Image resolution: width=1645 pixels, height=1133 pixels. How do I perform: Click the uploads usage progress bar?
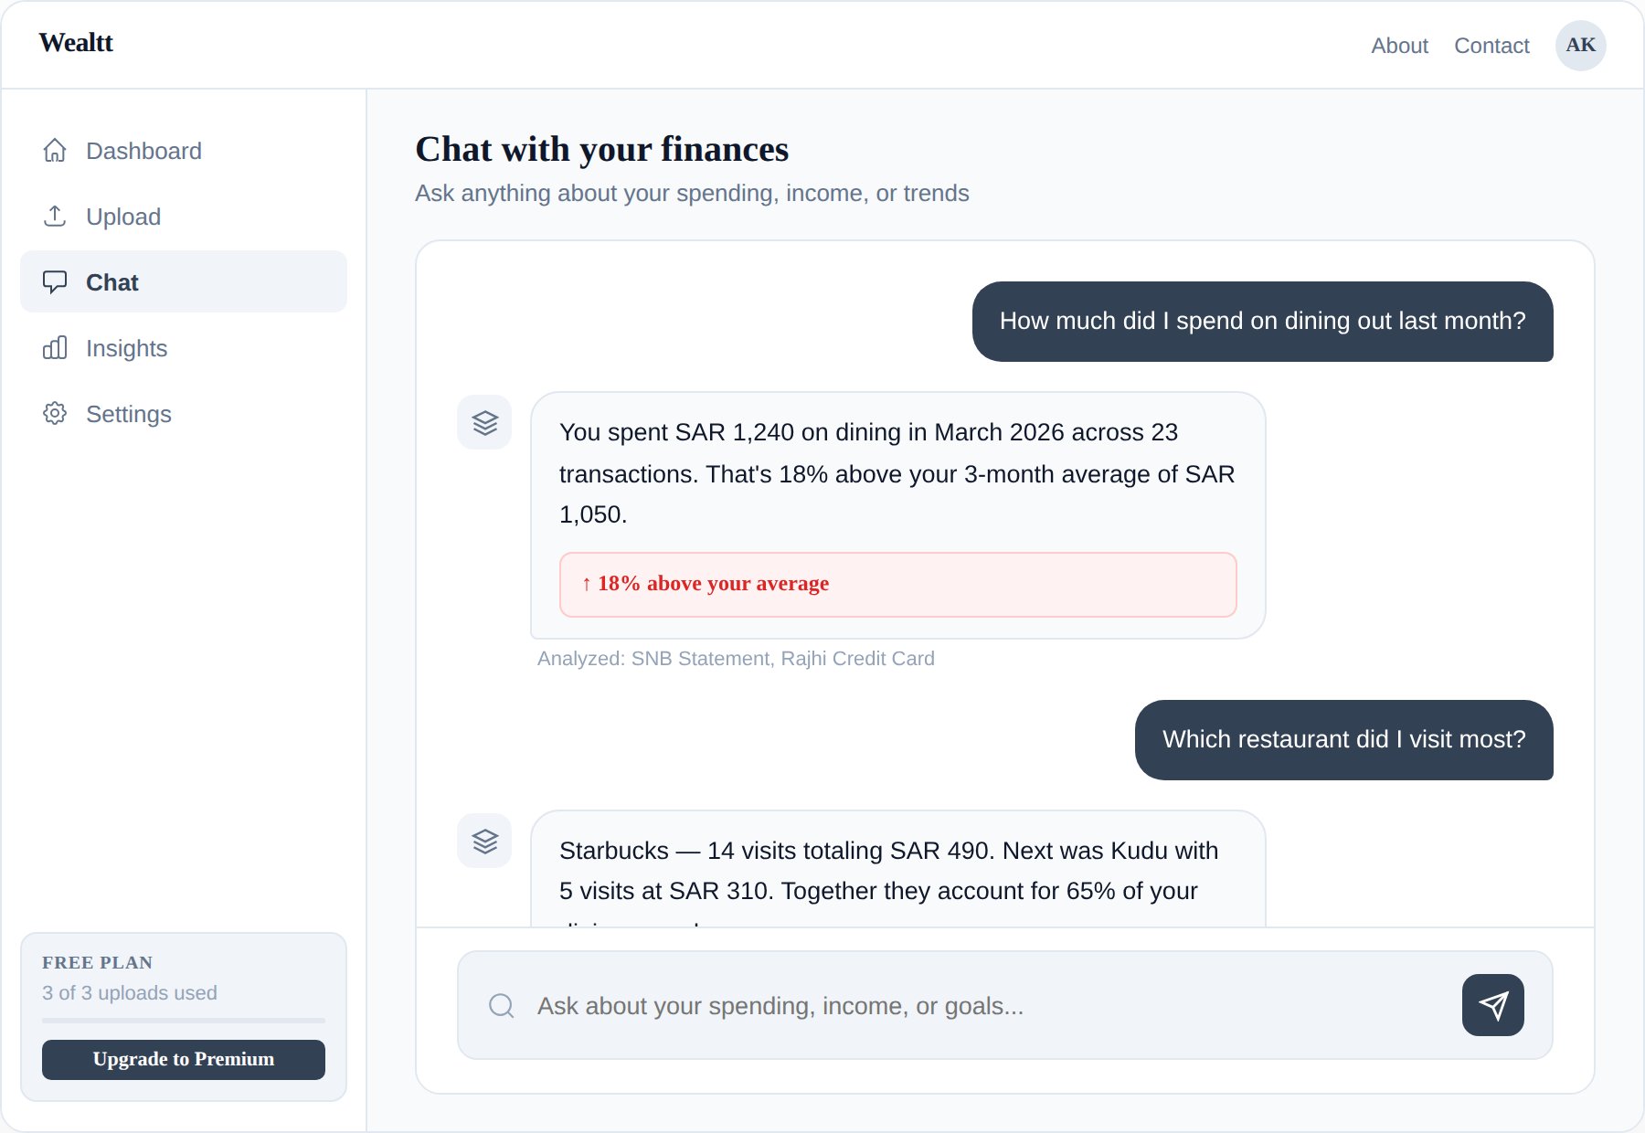(x=183, y=1021)
